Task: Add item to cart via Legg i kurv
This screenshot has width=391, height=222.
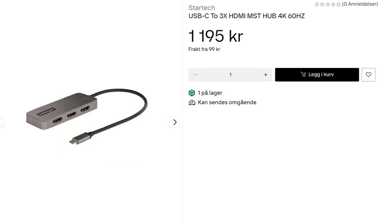Action: click(317, 75)
